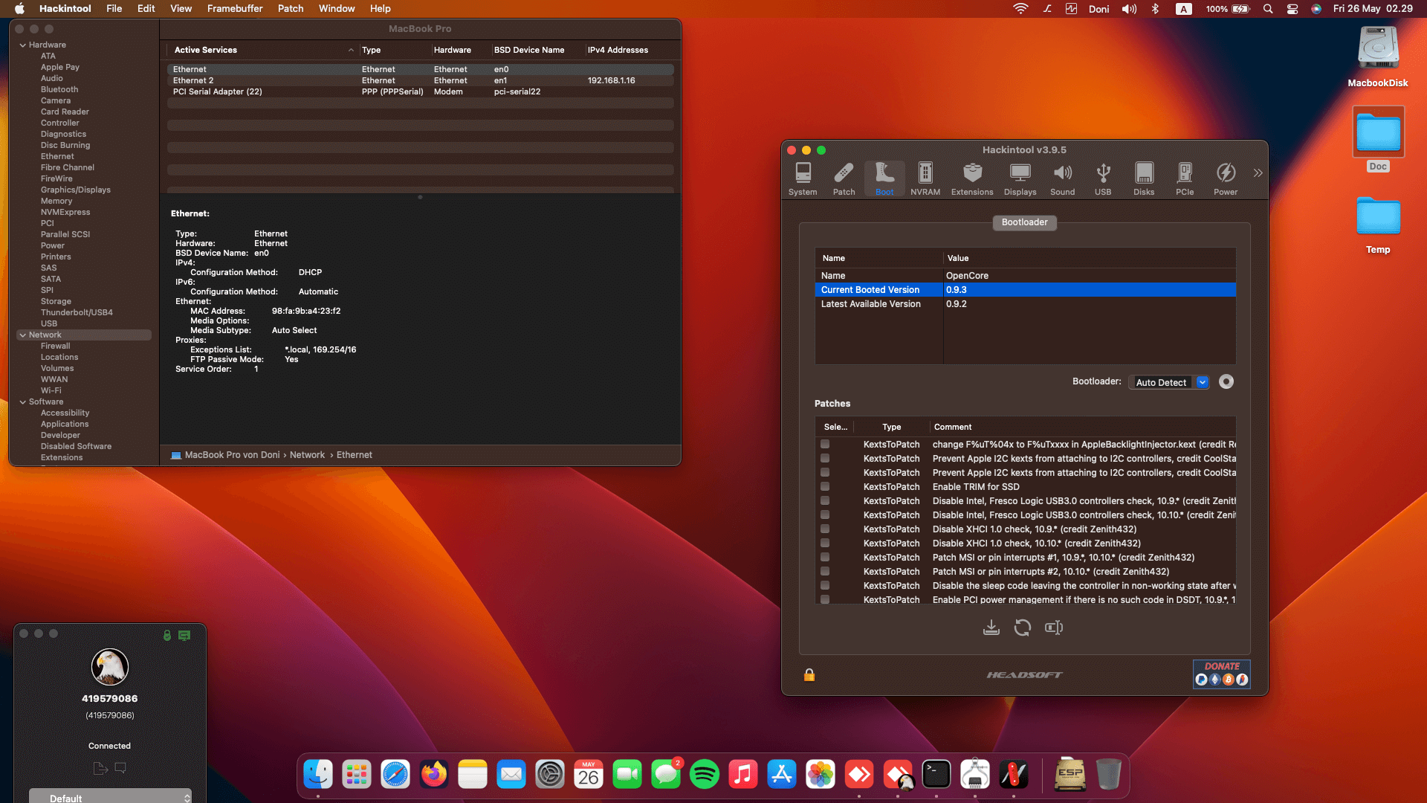Image resolution: width=1427 pixels, height=803 pixels.
Task: Open Terminal from the Dock
Action: click(x=936, y=775)
